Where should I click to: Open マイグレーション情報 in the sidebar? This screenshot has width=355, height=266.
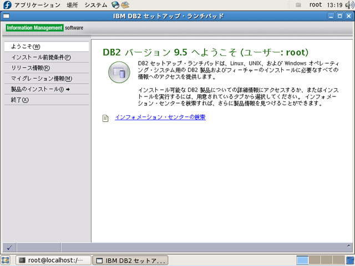point(42,79)
